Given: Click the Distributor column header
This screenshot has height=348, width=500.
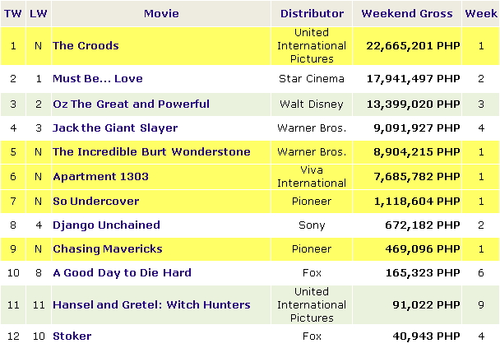Looking at the screenshot, I should pos(312,13).
